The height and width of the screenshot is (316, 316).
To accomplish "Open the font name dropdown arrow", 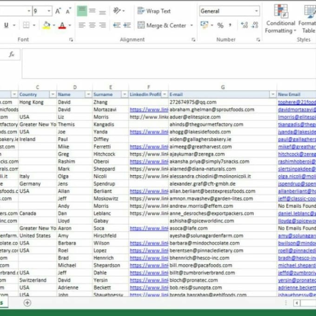I will point(29,11).
